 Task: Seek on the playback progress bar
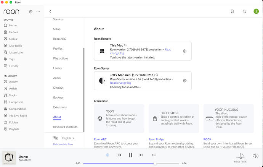click(131, 163)
